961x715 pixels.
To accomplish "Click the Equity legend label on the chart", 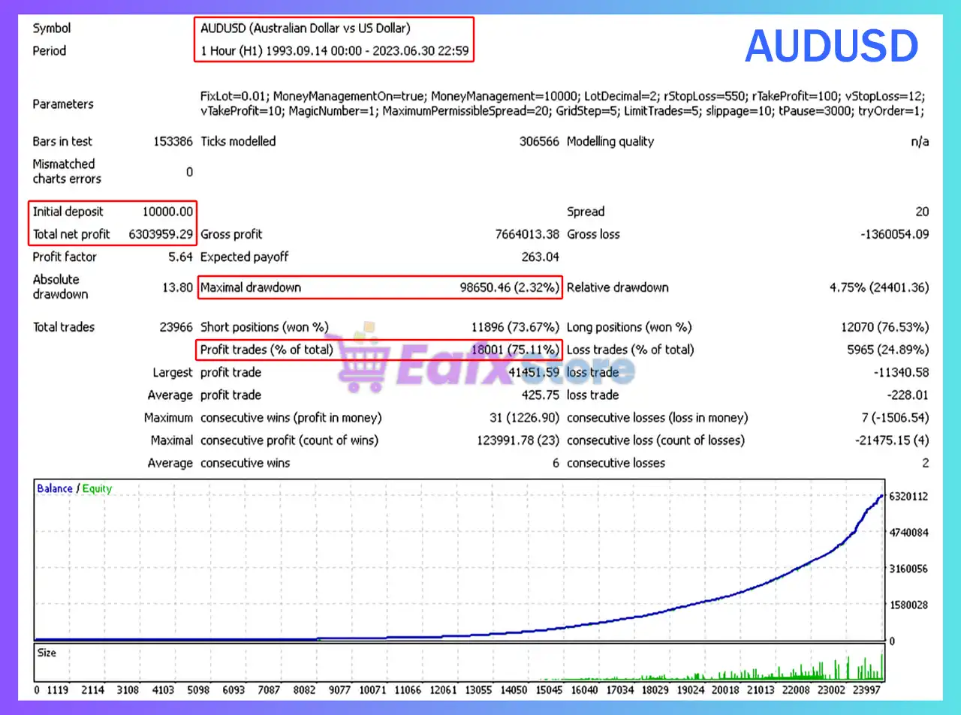I will click(97, 488).
